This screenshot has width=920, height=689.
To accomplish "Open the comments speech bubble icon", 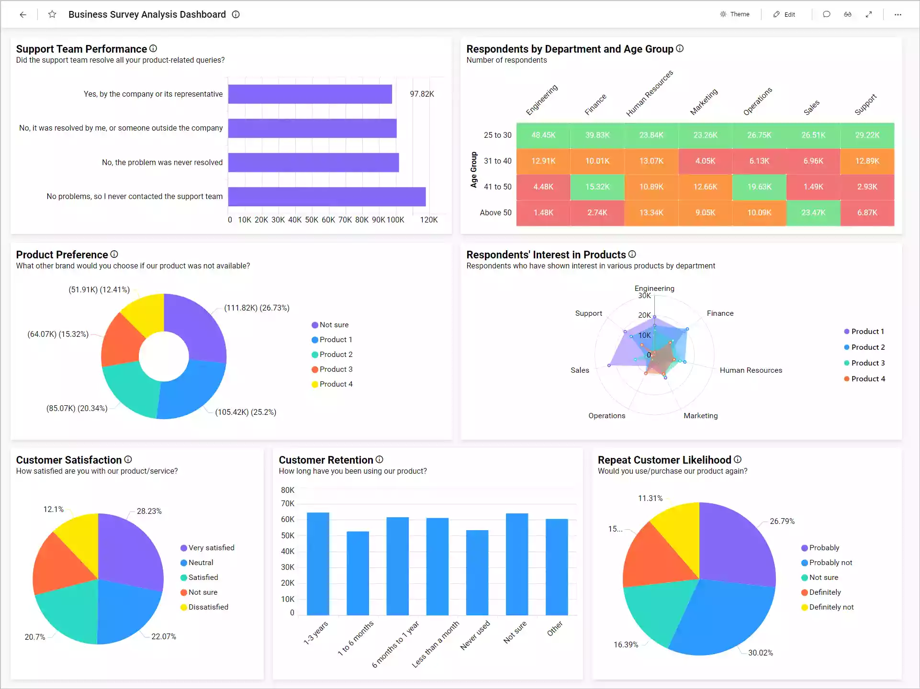I will [826, 14].
